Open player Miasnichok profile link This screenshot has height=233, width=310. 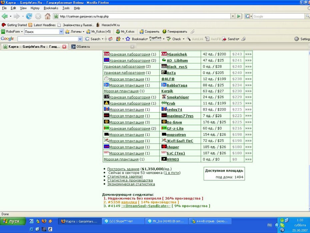pos(177,54)
